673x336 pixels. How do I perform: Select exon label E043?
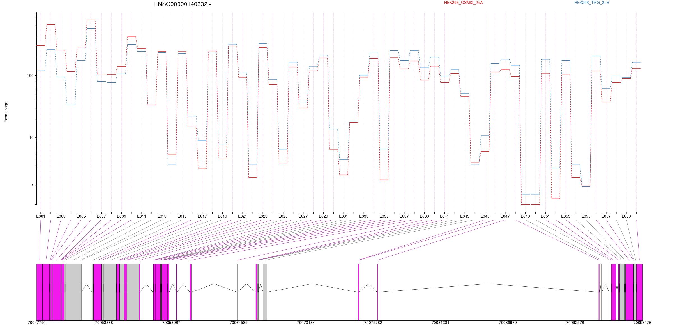point(465,216)
